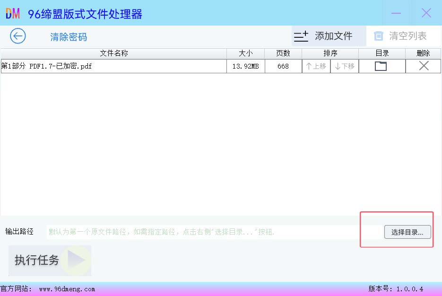Click the 页数 column header

[x=283, y=53]
